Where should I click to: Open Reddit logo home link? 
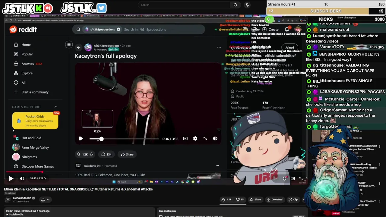[23, 30]
